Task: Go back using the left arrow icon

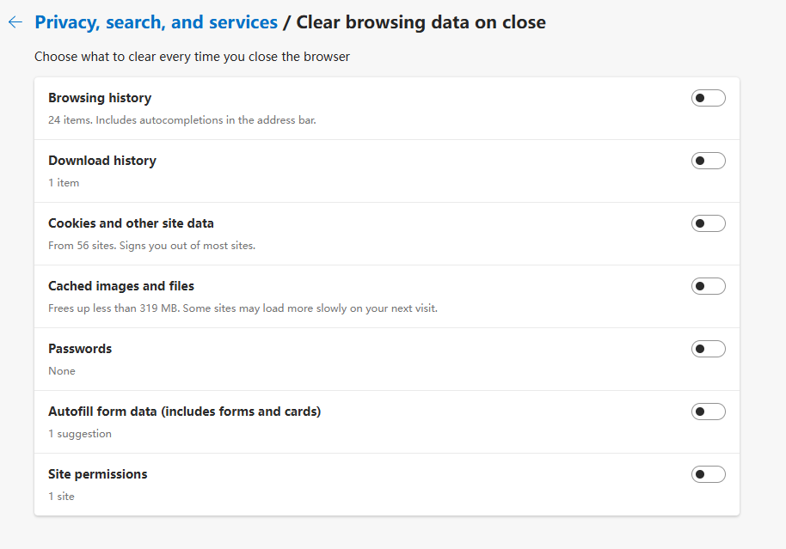Action: tap(15, 22)
